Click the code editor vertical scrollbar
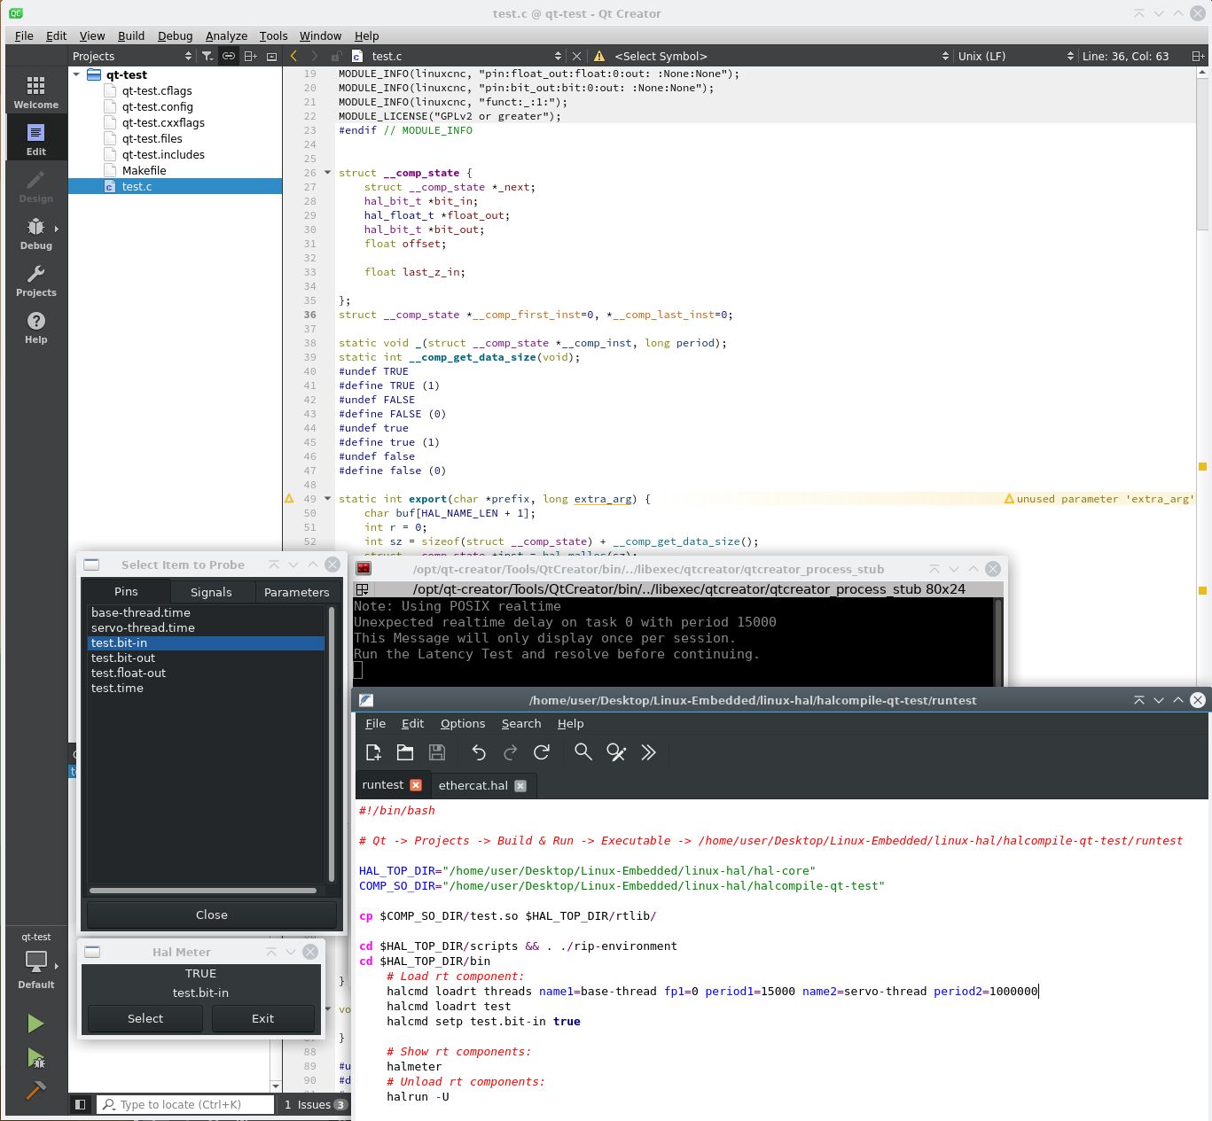1212x1121 pixels. point(1202,153)
